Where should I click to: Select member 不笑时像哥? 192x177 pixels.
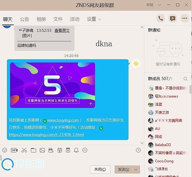[x=171, y=153]
